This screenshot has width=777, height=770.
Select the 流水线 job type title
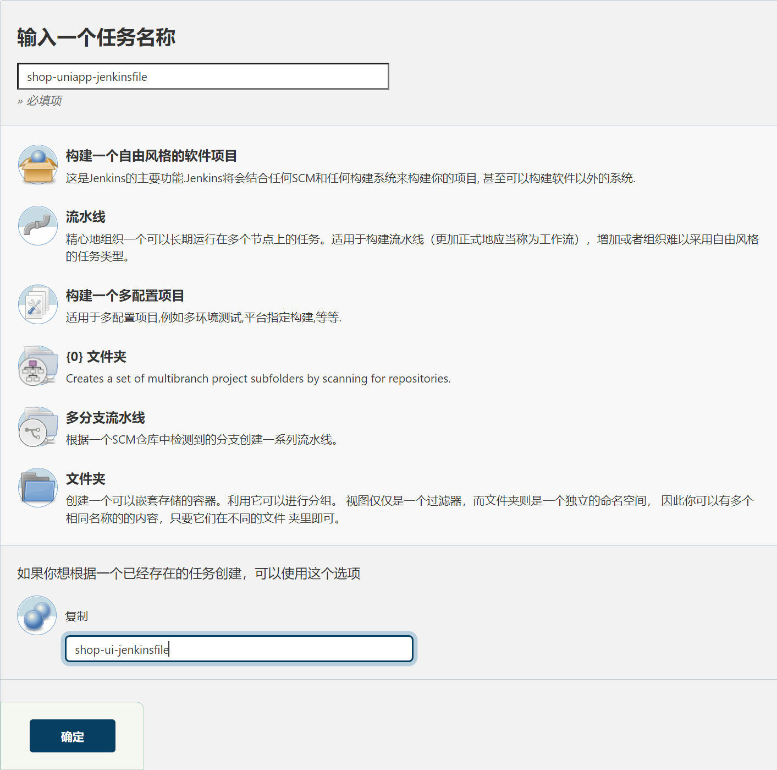85,217
